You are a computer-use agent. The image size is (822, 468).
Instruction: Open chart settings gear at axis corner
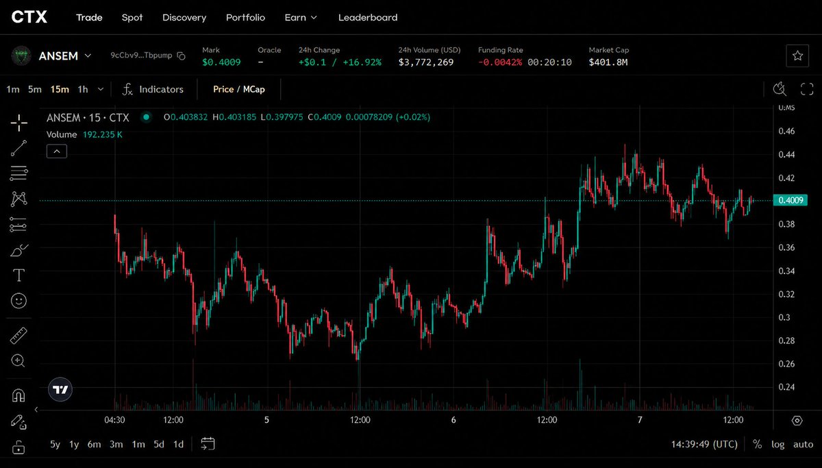click(x=797, y=420)
